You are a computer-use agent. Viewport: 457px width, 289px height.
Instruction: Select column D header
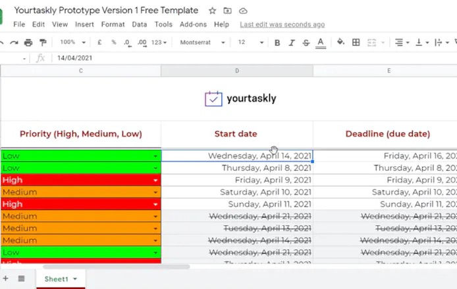(237, 71)
